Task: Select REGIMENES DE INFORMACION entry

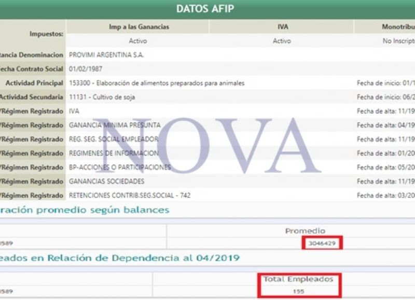Action: coord(114,153)
